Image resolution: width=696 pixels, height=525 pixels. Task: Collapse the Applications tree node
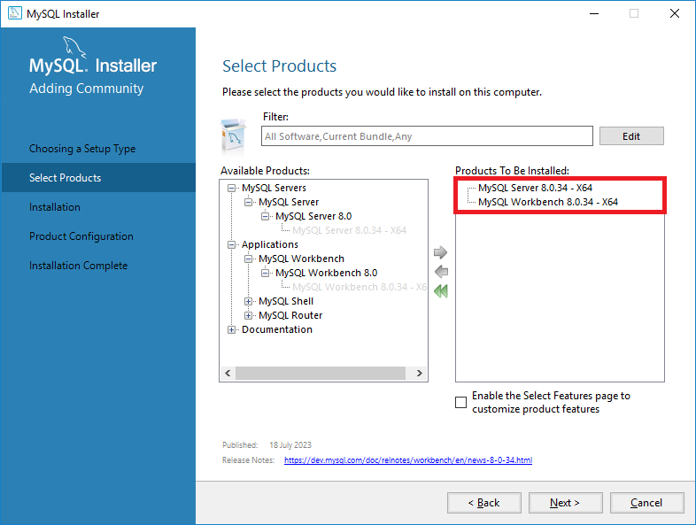point(231,245)
